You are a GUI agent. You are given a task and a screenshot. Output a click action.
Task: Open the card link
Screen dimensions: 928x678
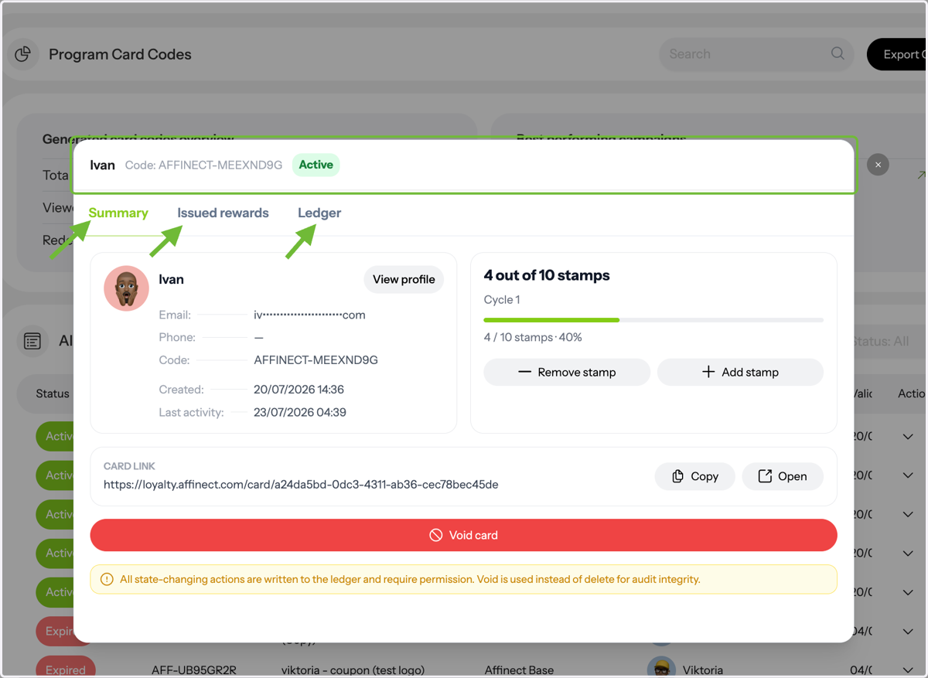[783, 476]
